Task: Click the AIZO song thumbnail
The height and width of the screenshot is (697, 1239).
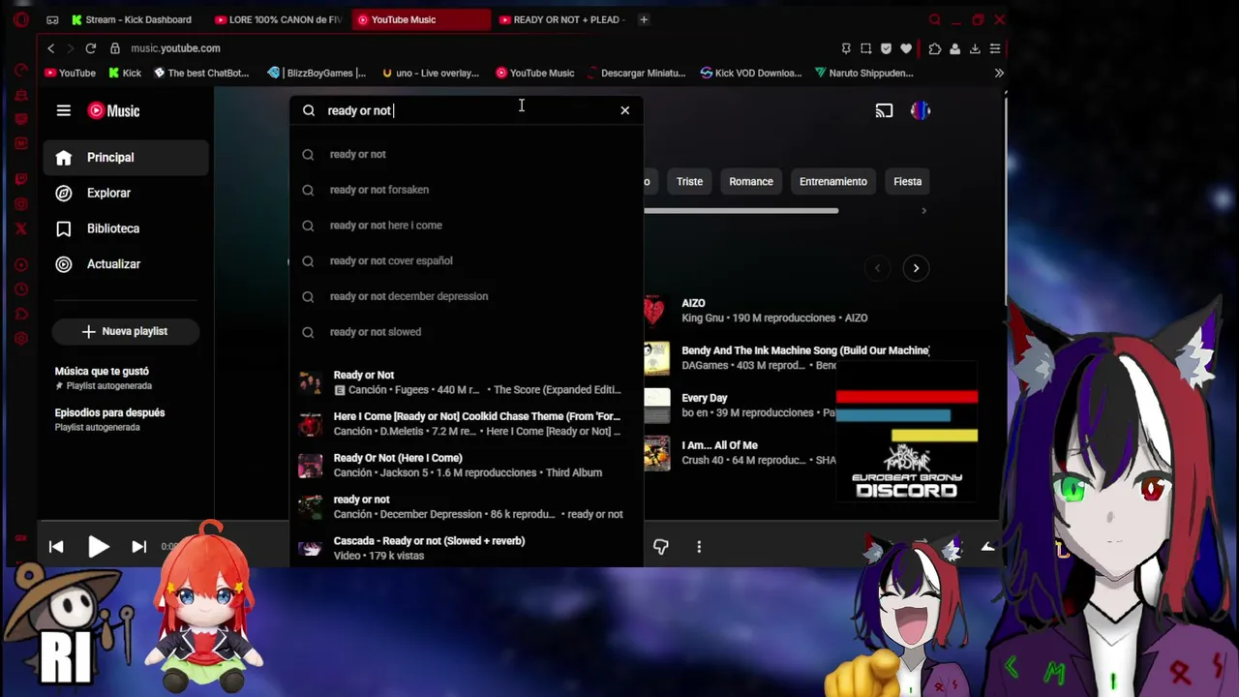Action: 656,311
